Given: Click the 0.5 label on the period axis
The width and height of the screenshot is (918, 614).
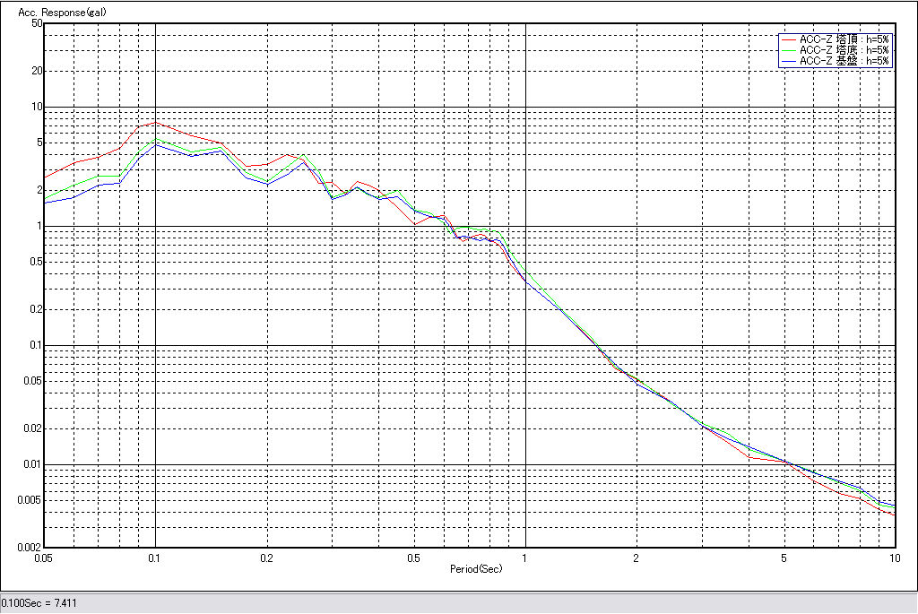Looking at the screenshot, I should click(413, 558).
